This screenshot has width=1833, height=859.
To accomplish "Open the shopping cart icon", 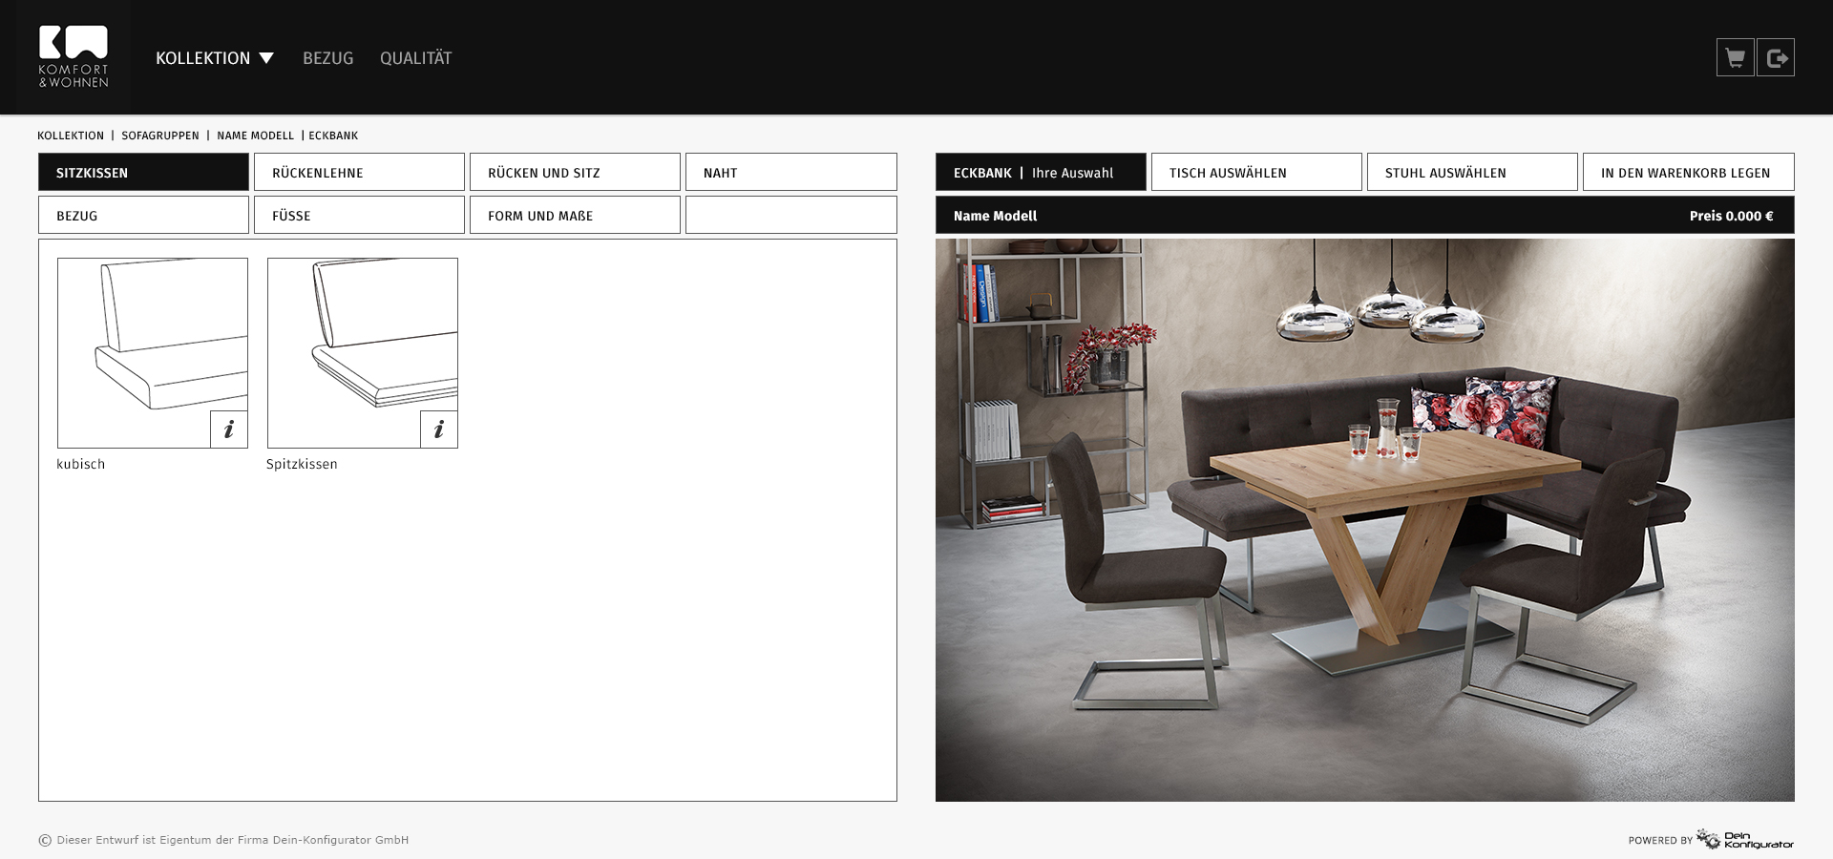I will (x=1735, y=58).
